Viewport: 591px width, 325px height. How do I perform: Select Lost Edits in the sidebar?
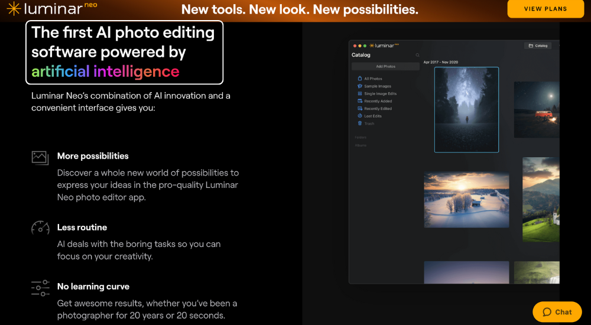(373, 116)
